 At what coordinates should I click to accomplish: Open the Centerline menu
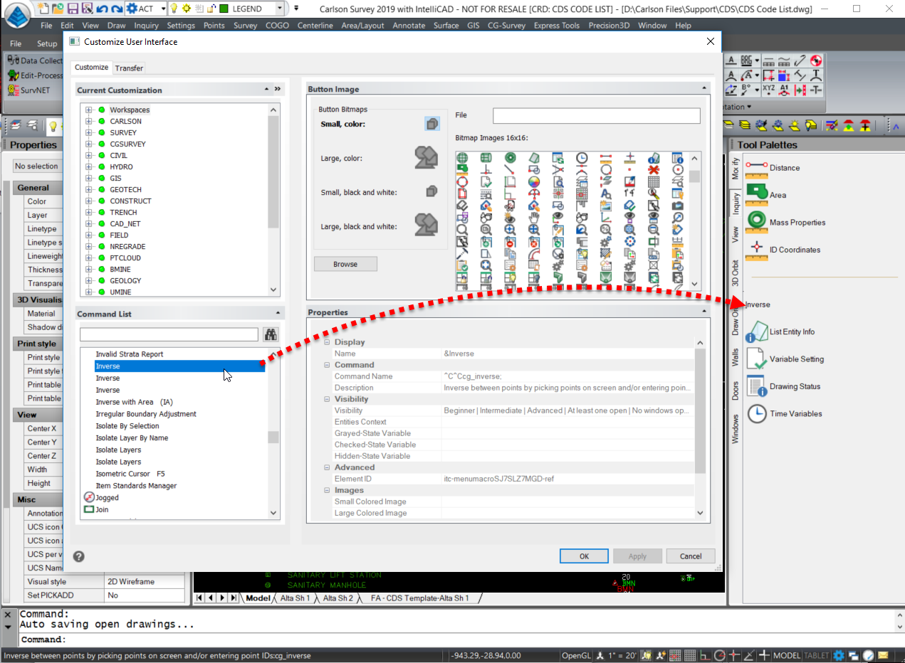tap(314, 26)
